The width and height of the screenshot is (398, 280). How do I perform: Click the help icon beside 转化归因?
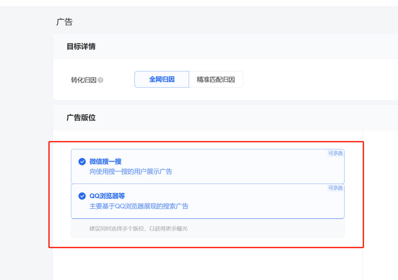pos(101,80)
